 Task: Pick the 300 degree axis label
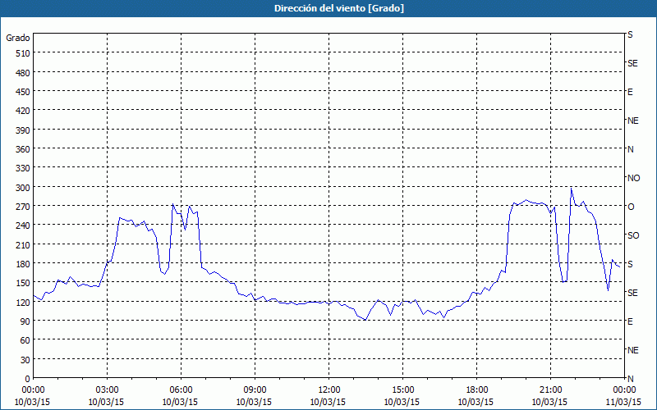(x=24, y=188)
